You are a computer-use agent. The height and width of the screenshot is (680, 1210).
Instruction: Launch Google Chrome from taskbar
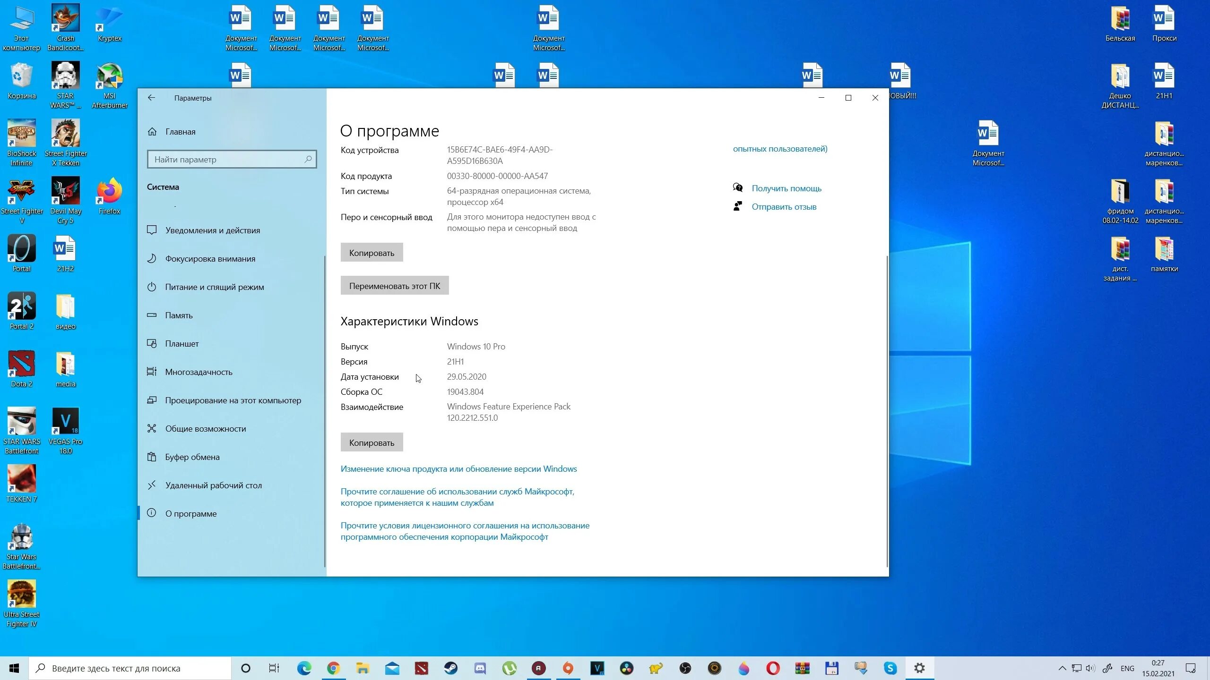pos(333,668)
